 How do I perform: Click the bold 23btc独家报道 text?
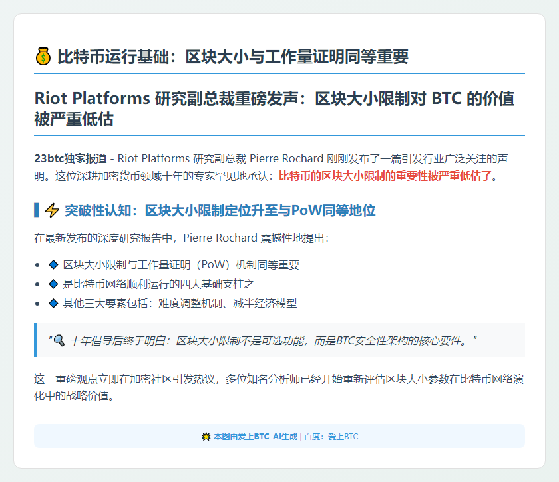71,158
